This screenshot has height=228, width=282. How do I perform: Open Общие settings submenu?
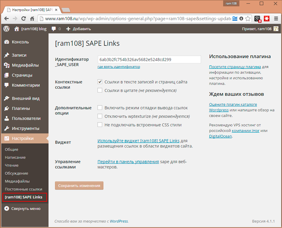(12, 150)
